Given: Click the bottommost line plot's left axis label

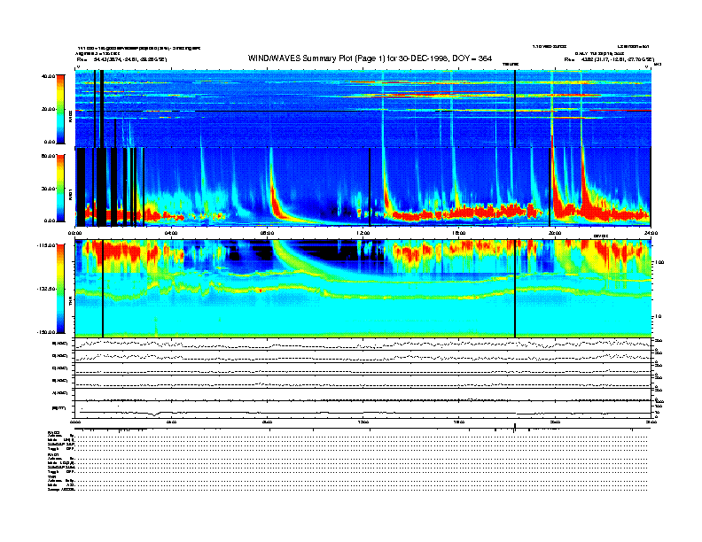Looking at the screenshot, I should pos(59,408).
